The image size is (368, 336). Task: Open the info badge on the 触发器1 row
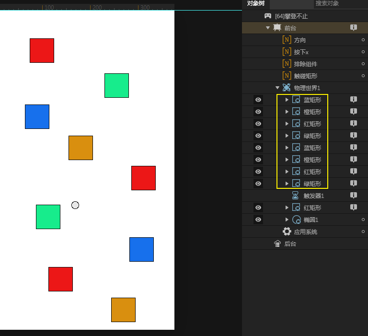point(354,195)
